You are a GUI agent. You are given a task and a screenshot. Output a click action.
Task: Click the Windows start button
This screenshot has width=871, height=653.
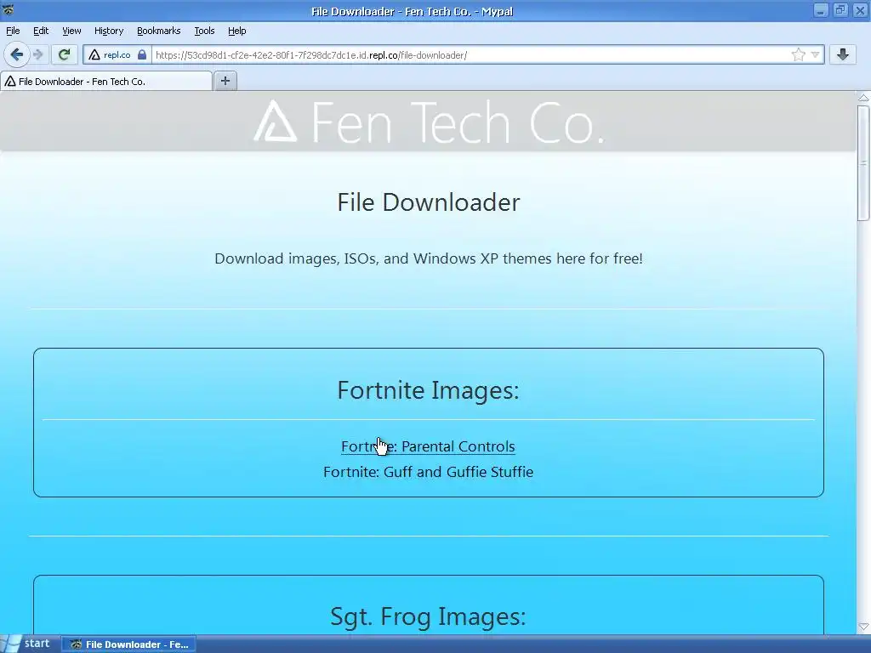28,644
